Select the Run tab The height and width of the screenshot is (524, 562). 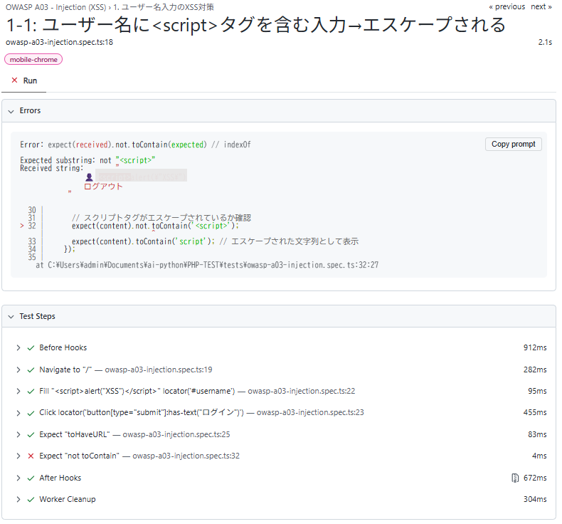click(x=24, y=80)
